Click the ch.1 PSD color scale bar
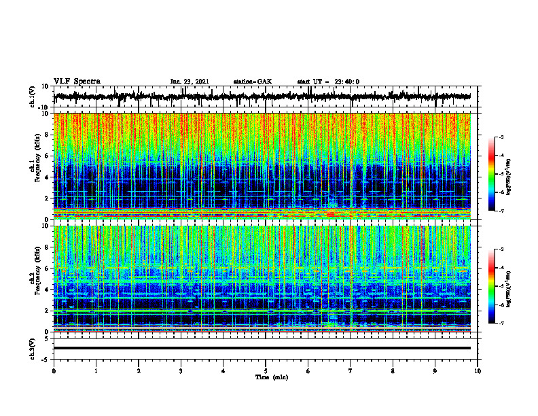This screenshot has width=538, height=416. tap(491, 174)
